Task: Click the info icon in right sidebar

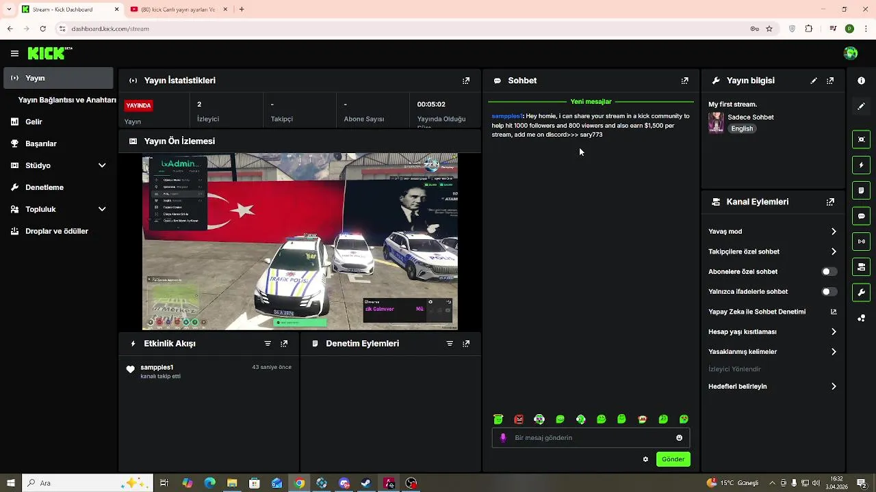Action: [x=862, y=81]
